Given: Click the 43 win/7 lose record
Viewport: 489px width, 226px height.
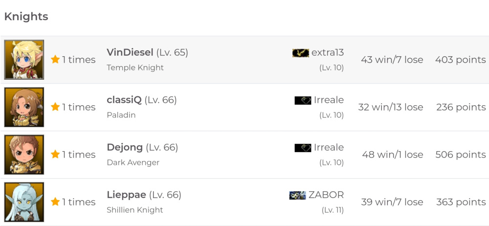Looking at the screenshot, I should pyautogui.click(x=392, y=60).
